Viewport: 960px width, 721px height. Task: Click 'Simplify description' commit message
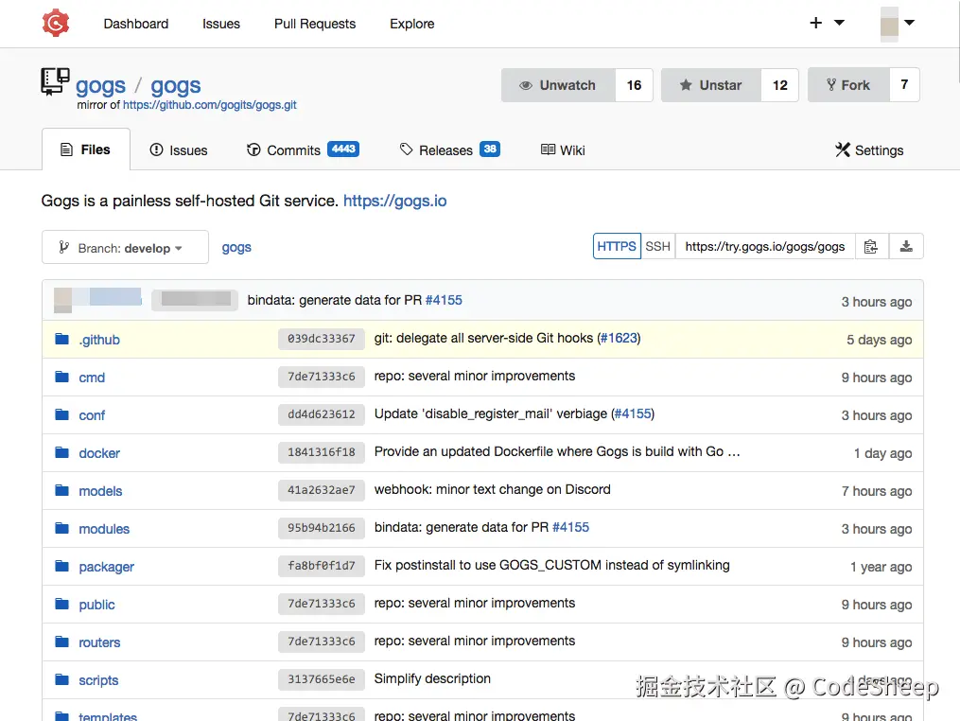432,678
